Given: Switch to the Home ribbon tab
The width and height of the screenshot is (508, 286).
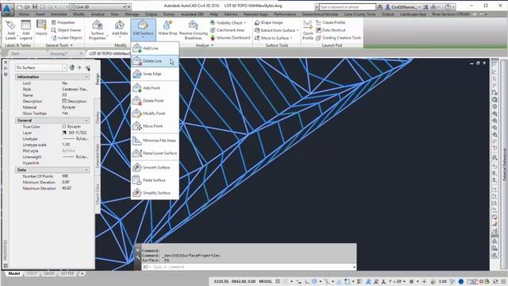Looking at the screenshot, I should point(24,14).
